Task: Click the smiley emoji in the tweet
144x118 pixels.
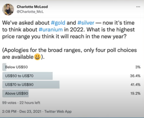Action: [37, 57]
